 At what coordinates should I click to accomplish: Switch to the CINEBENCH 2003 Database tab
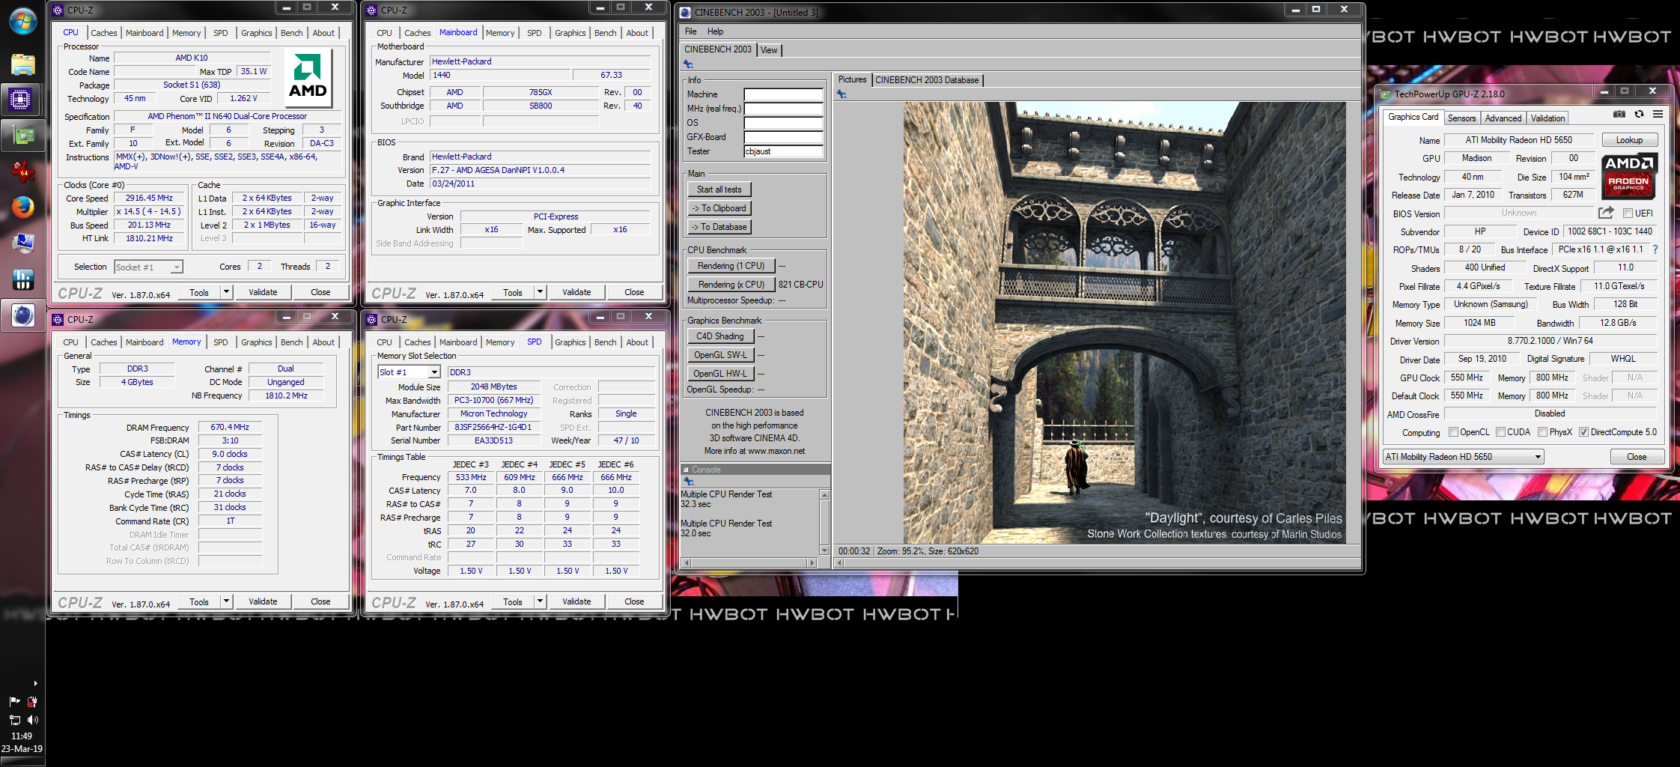pos(927,80)
